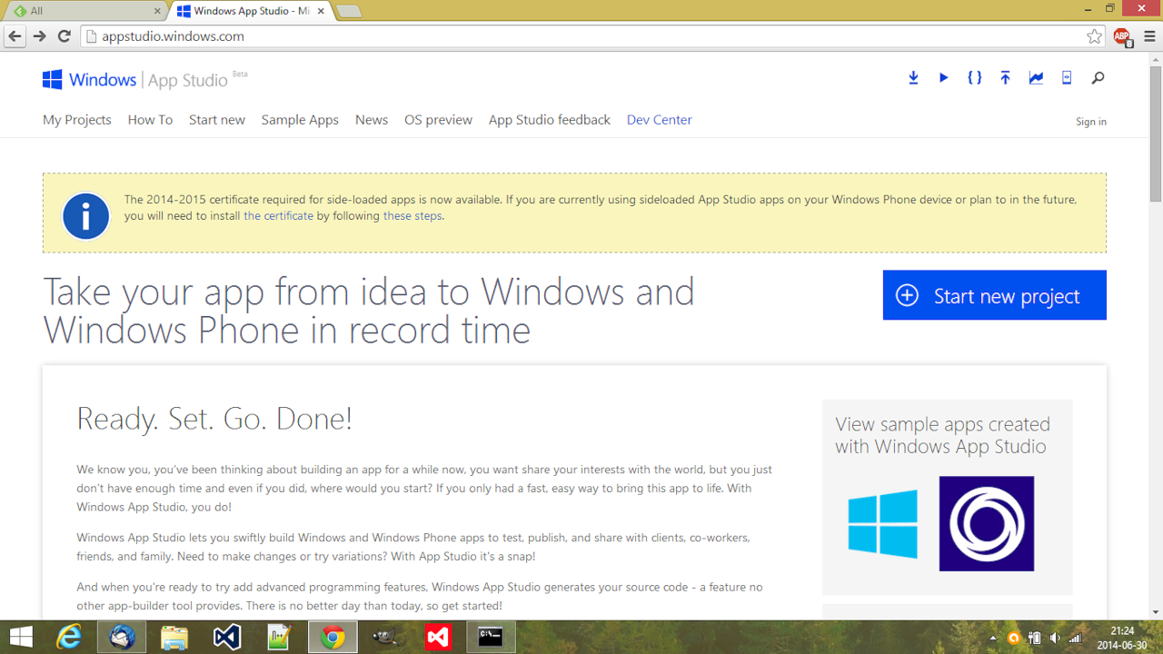Viewport: 1163px width, 654px height.
Task: Open the My Projects menu
Action: pos(77,120)
